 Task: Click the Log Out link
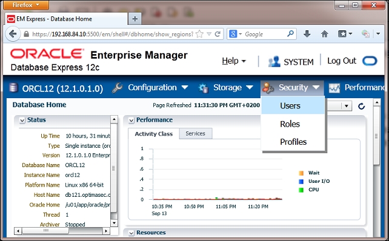[342, 61]
